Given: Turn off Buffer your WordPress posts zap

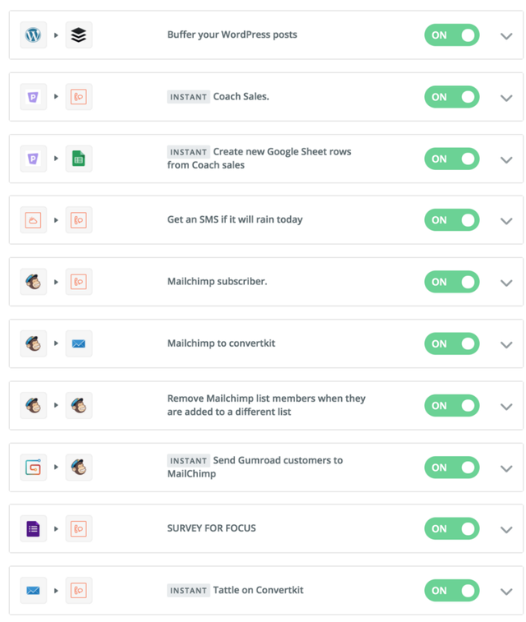Looking at the screenshot, I should click(x=452, y=35).
